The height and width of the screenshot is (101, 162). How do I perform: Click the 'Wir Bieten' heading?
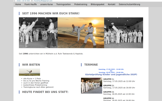pyautogui.click(x=31, y=65)
